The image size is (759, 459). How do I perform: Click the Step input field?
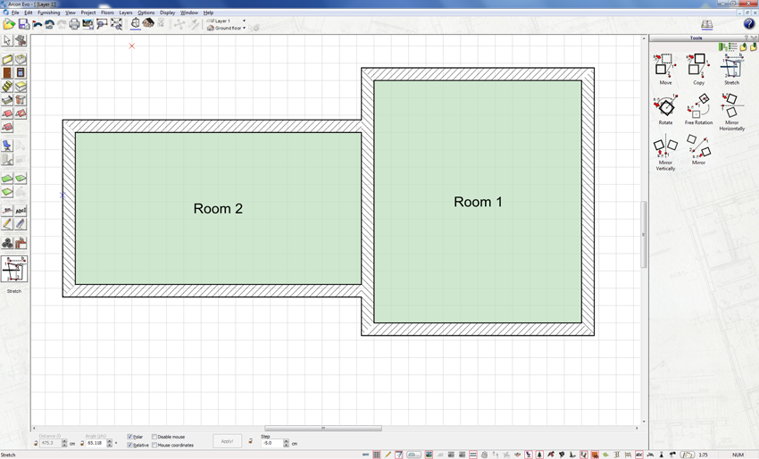[272, 443]
